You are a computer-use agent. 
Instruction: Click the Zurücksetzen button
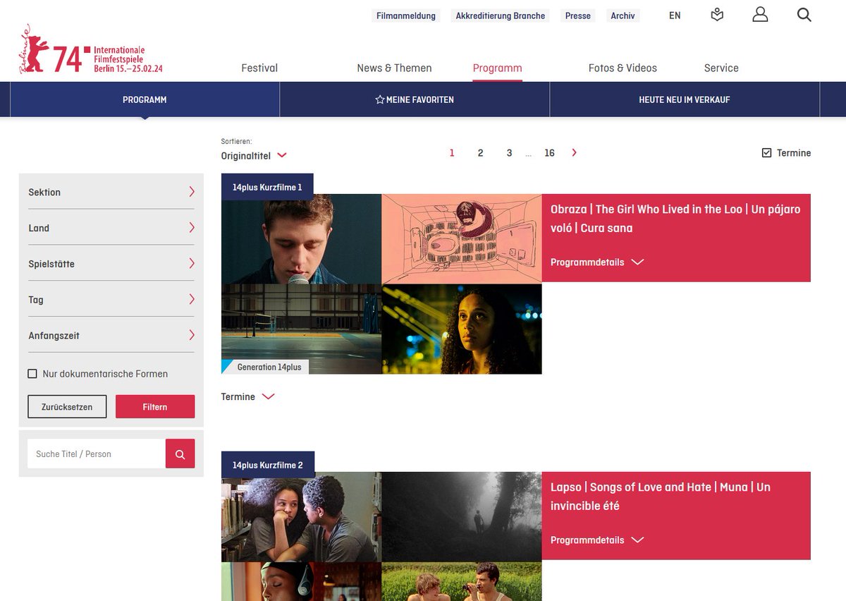pyautogui.click(x=67, y=407)
